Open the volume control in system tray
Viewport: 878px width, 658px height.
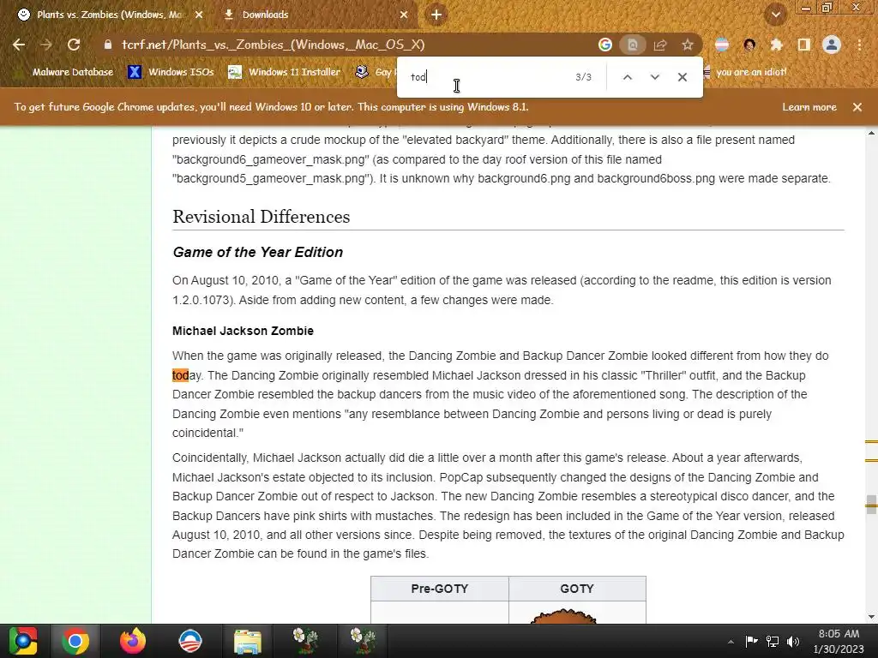click(792, 641)
